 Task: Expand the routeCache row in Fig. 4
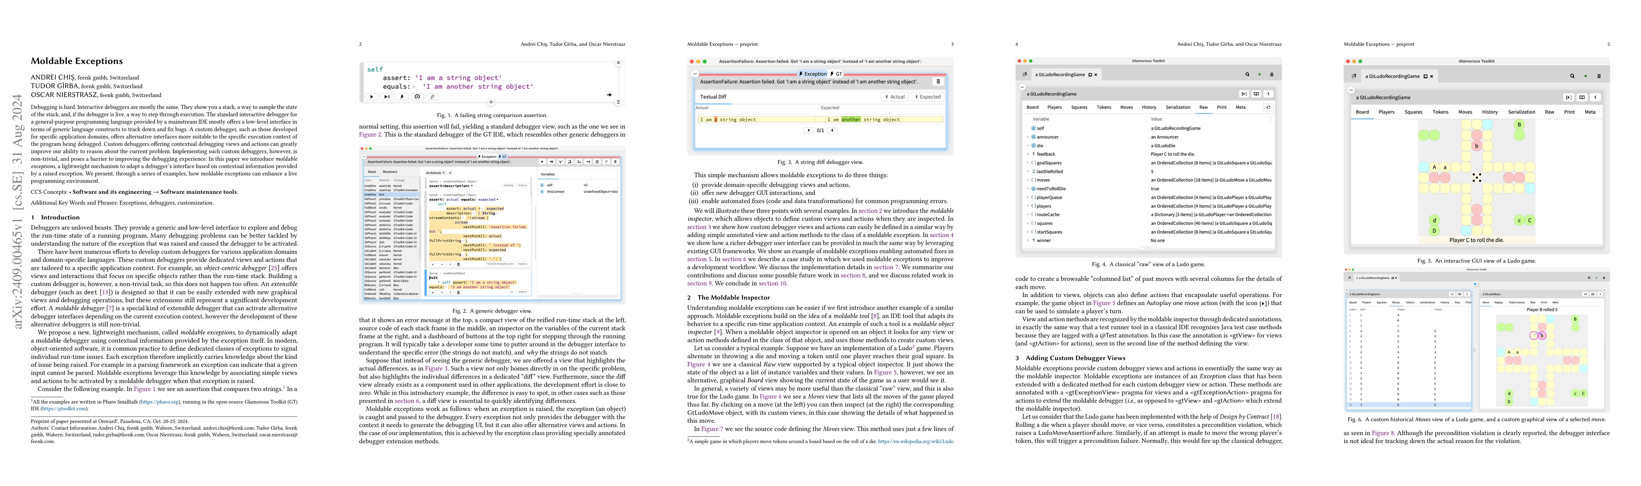1028,215
